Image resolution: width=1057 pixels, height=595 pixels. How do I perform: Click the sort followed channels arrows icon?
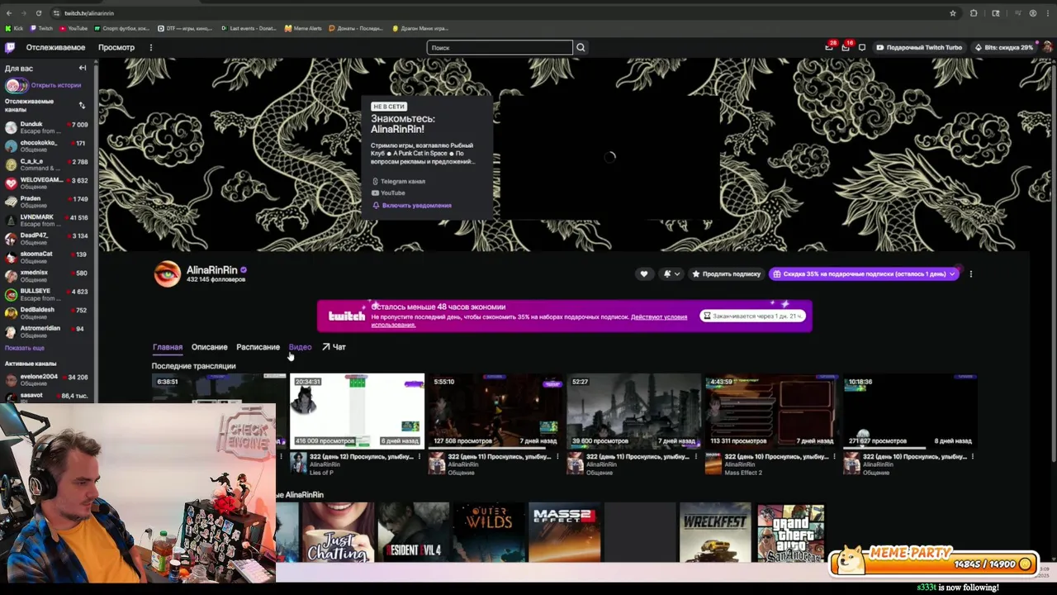tap(82, 105)
